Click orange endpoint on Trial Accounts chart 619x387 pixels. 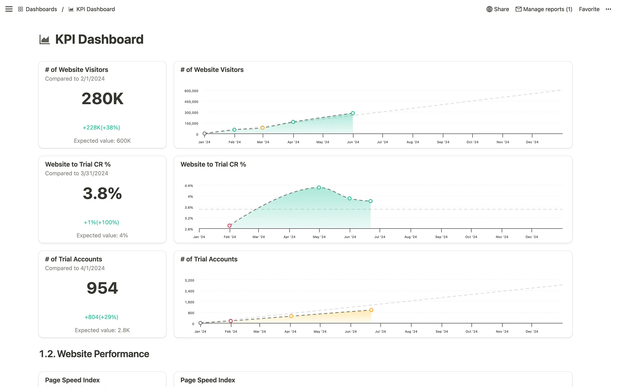click(371, 310)
